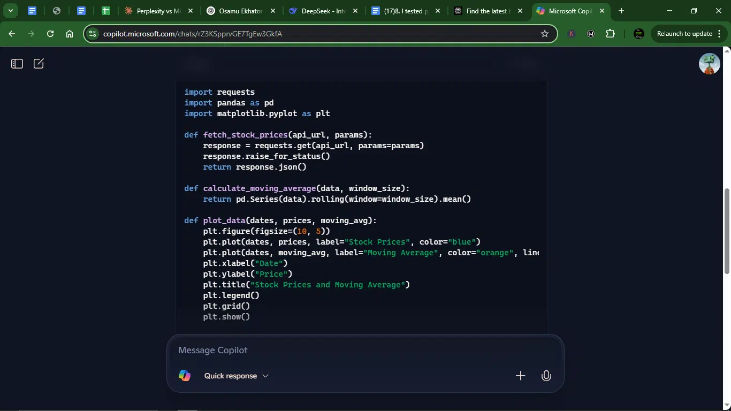Open the tab search dropdown
This screenshot has width=731, height=411.
click(x=10, y=11)
